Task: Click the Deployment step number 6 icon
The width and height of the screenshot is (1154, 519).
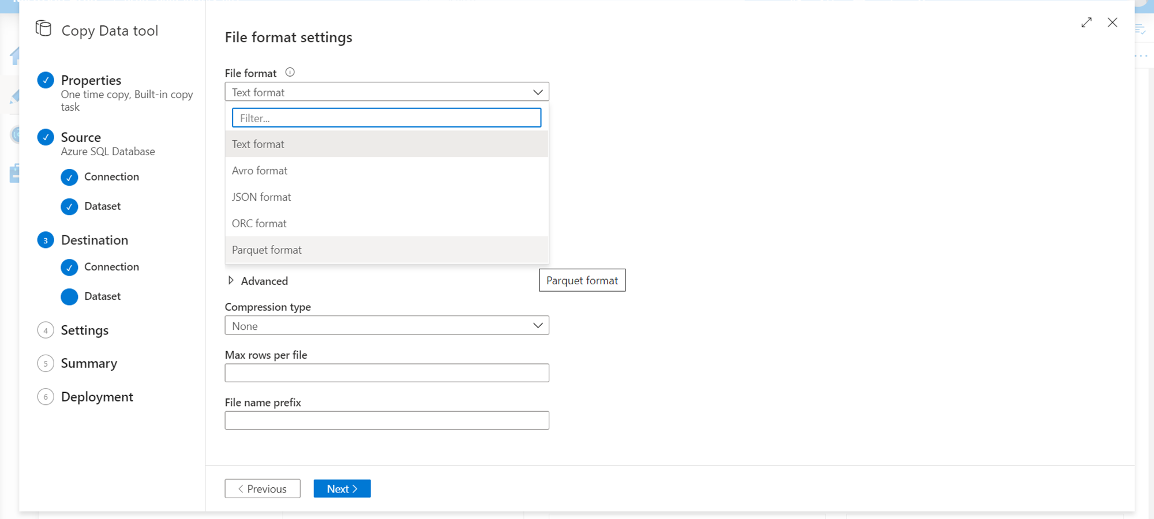Action: tap(46, 397)
